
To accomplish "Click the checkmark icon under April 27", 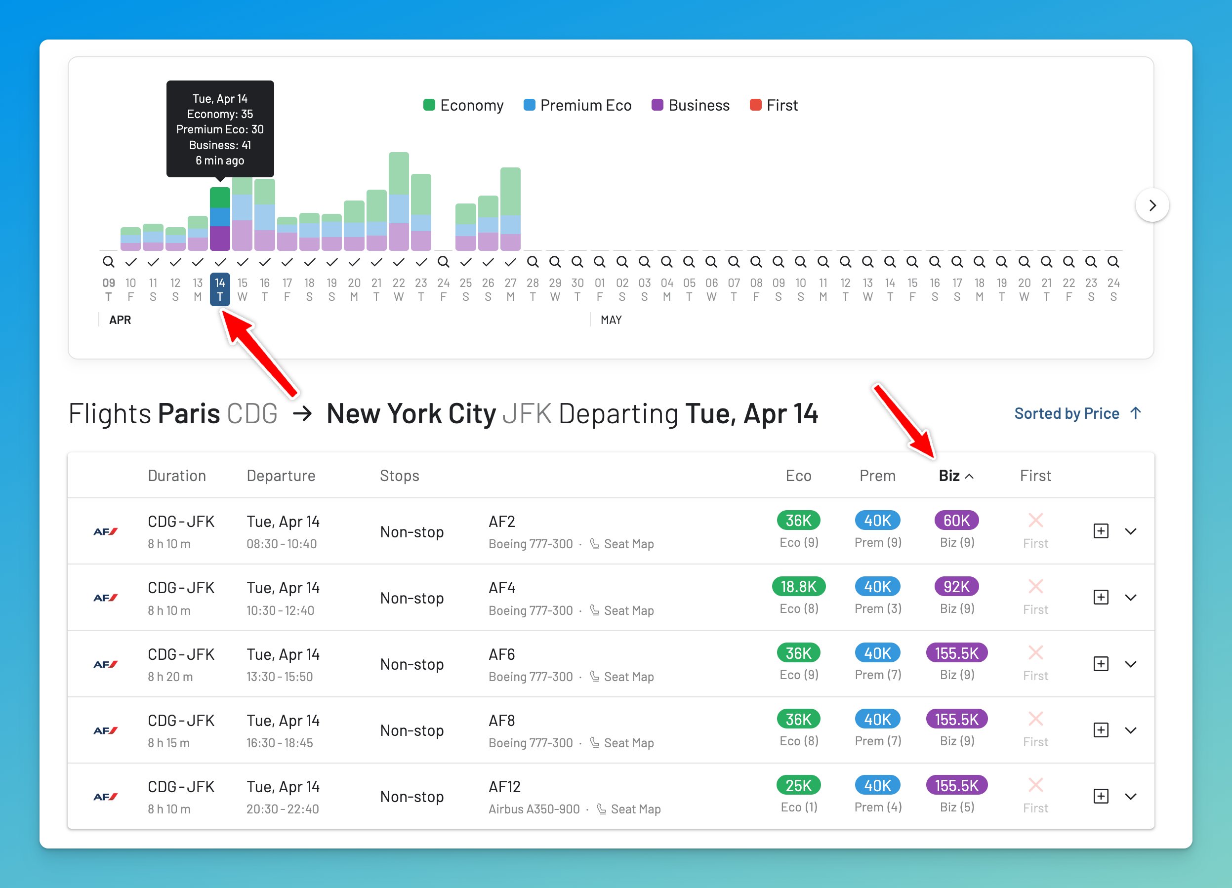I will (x=510, y=261).
